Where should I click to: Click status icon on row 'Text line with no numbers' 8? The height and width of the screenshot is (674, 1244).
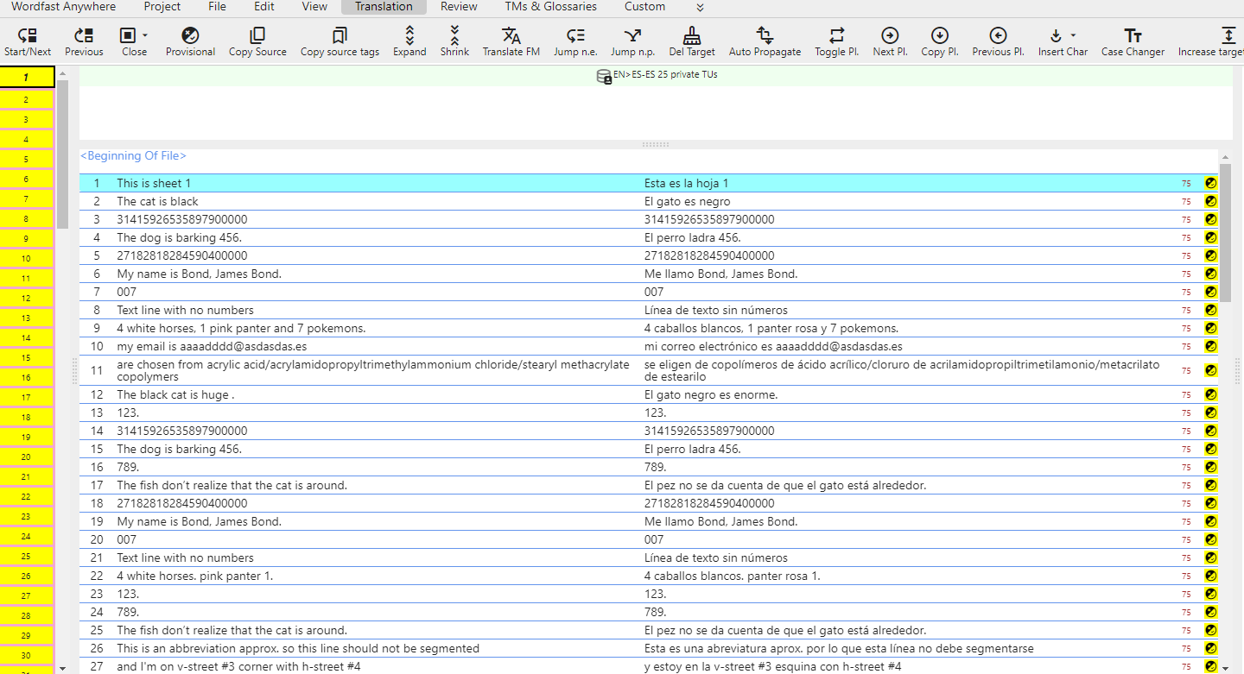tap(1210, 310)
